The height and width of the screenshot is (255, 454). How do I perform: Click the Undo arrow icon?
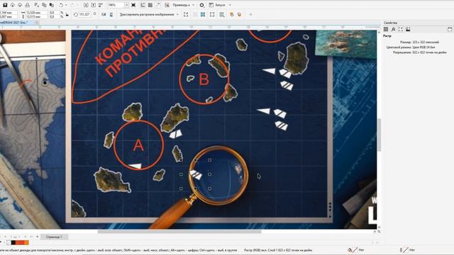[x=61, y=5]
